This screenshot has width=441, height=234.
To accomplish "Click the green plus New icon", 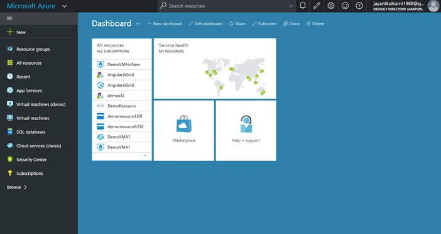I will 10,32.
